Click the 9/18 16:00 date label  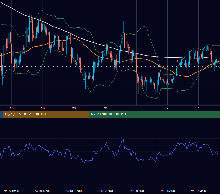click(12, 191)
